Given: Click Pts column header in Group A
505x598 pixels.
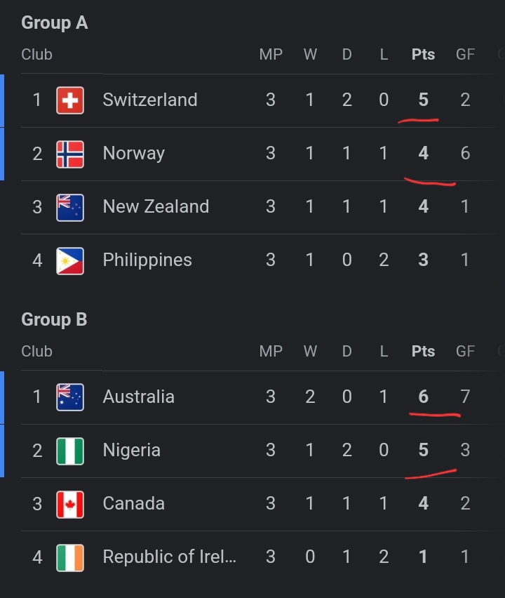Looking at the screenshot, I should pos(423,55).
